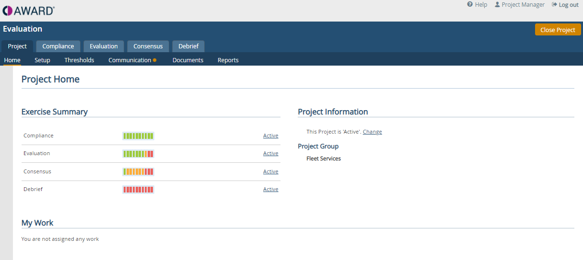Click Active link for Consensus row
This screenshot has height=260, width=583.
point(271,171)
